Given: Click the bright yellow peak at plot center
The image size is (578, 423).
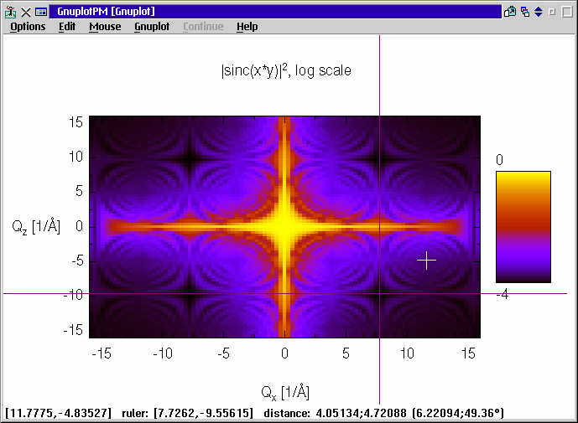Looking at the screenshot, I should click(x=285, y=226).
